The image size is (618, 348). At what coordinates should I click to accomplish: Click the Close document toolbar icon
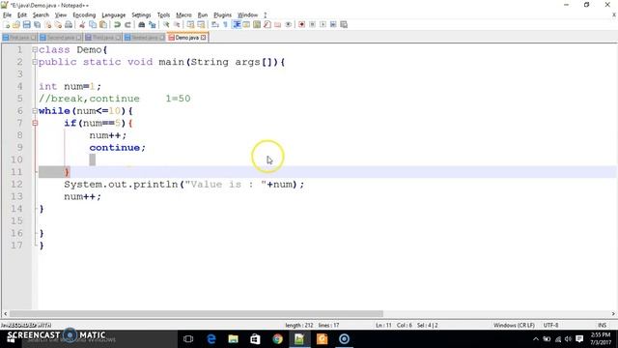tap(47, 24)
